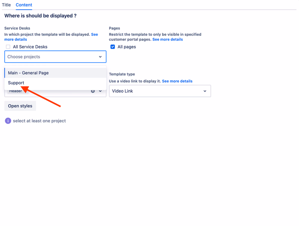Open the Content tab
Screen dimensions: 299x226
24,5
